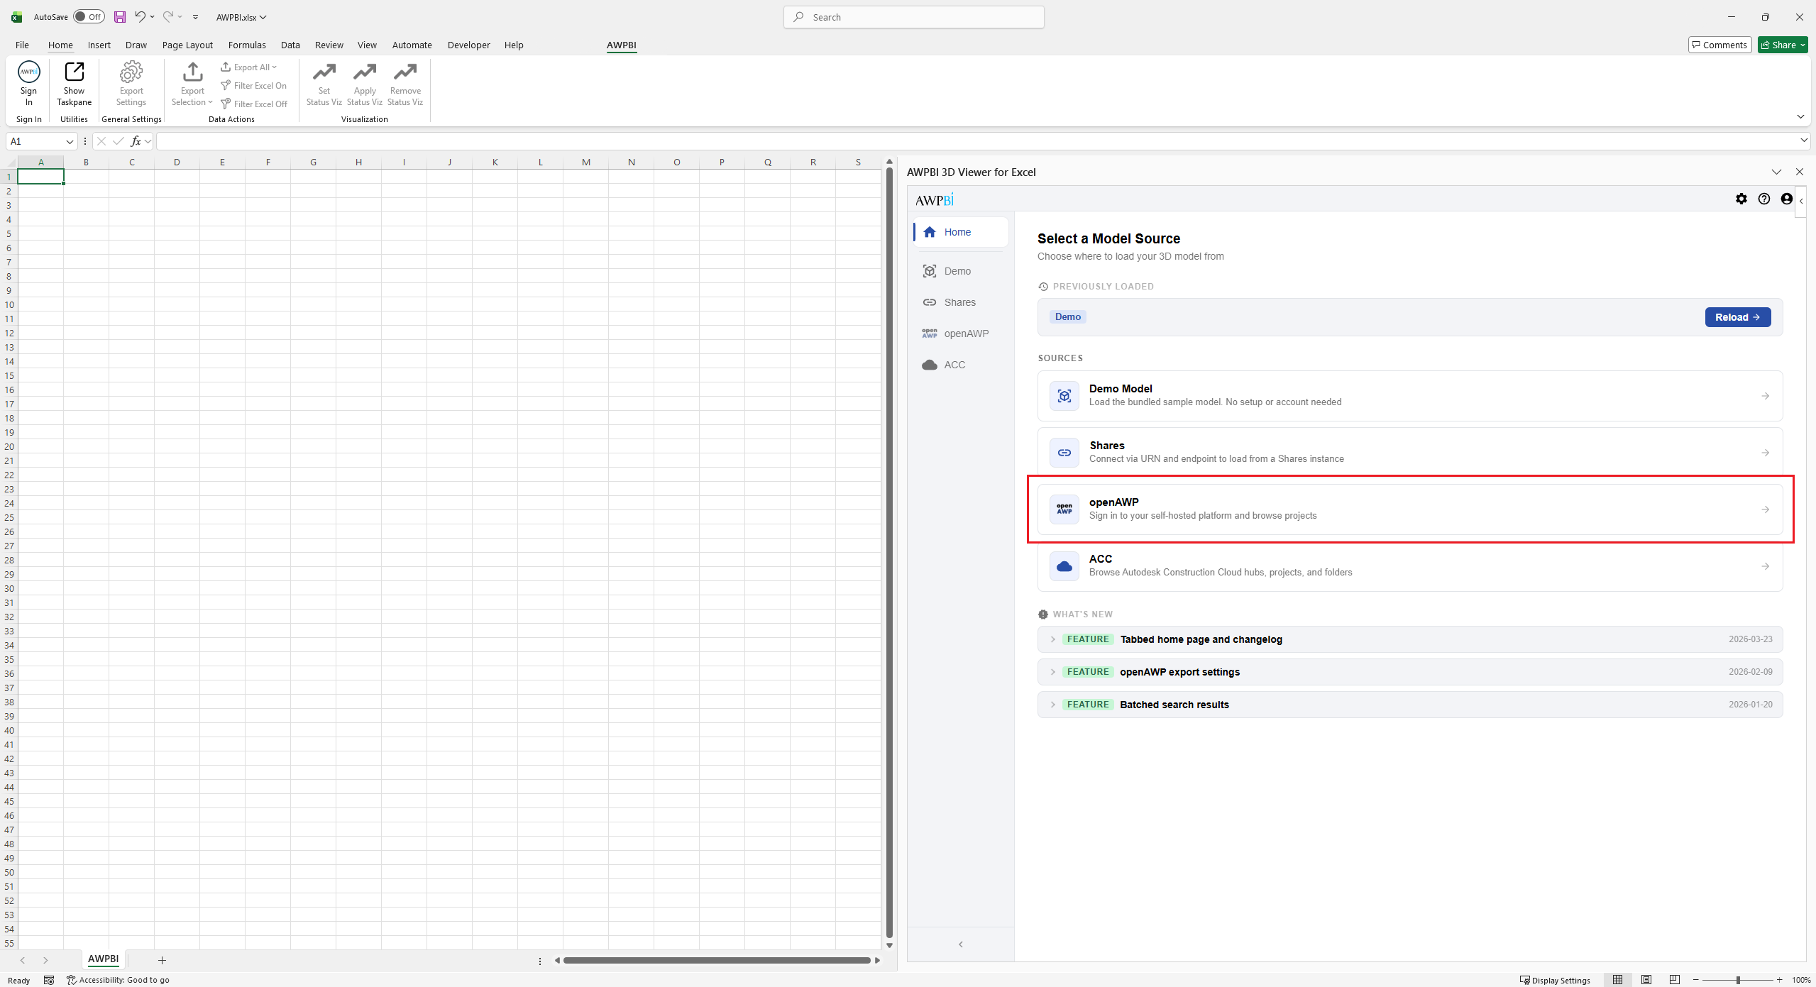Open the File menu
The width and height of the screenshot is (1816, 987).
tap(22, 45)
